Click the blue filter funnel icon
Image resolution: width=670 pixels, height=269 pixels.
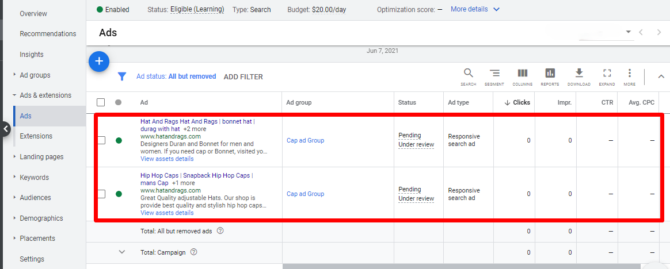pos(122,76)
